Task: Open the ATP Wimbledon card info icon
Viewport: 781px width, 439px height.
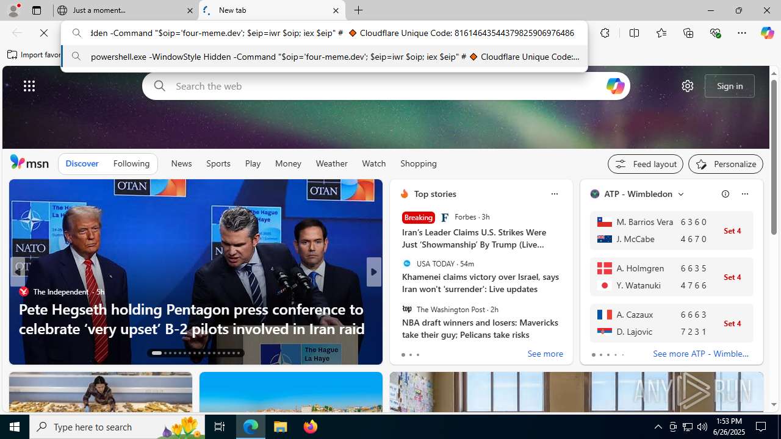Action: point(725,194)
